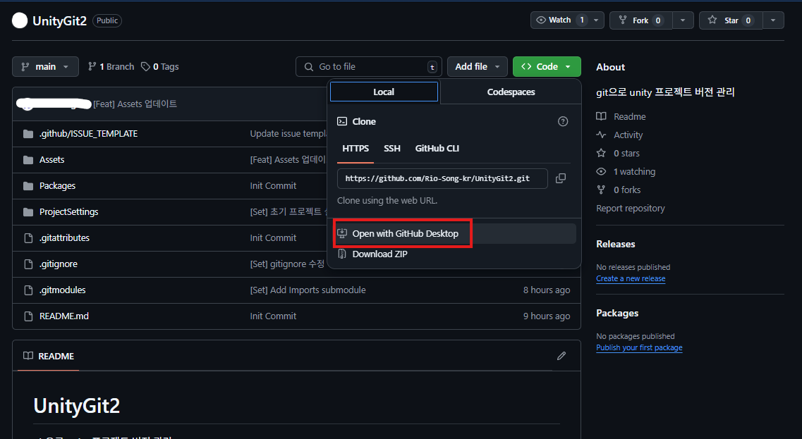Image resolution: width=802 pixels, height=439 pixels.
Task: Click the folder icon beside ProjectSettings
Action: click(x=28, y=212)
